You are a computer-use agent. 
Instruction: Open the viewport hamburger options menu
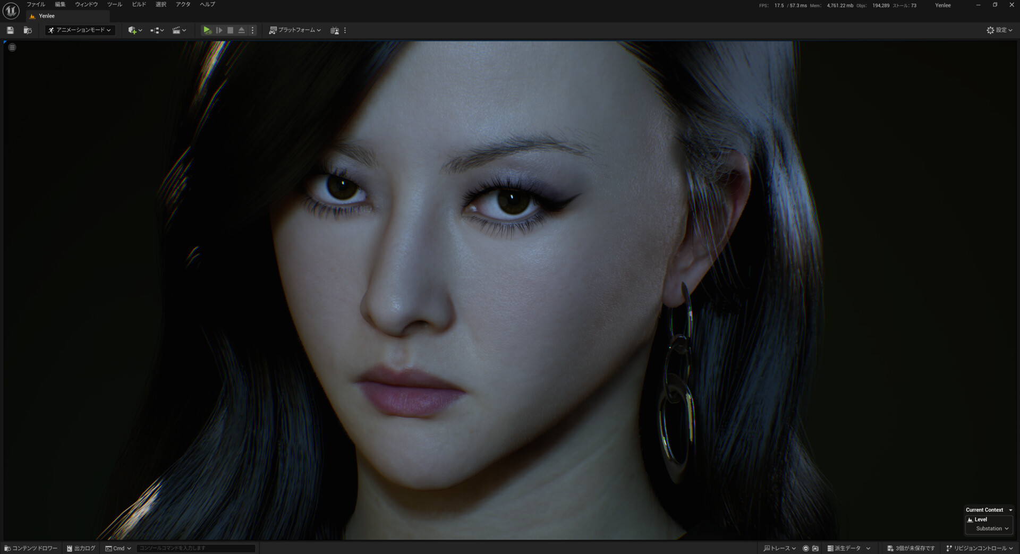[x=12, y=47]
